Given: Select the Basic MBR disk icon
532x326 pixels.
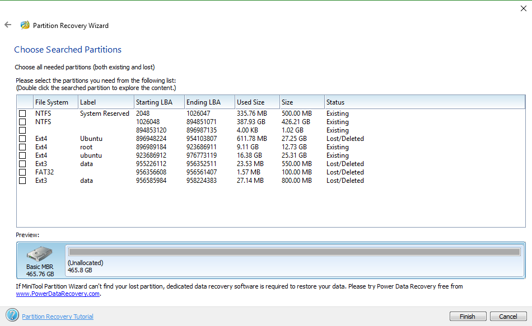Looking at the screenshot, I should click(40, 254).
